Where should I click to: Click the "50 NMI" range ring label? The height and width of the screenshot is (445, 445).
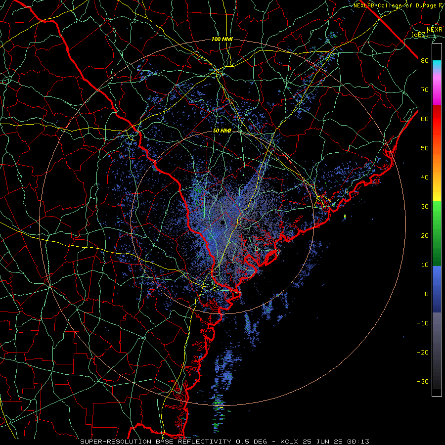click(x=222, y=131)
